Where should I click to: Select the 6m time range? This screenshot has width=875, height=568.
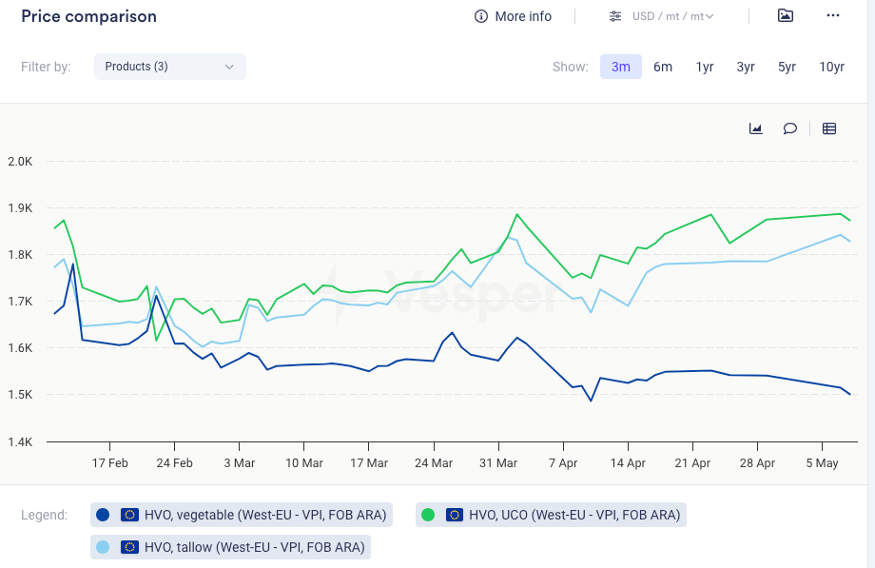coord(663,67)
